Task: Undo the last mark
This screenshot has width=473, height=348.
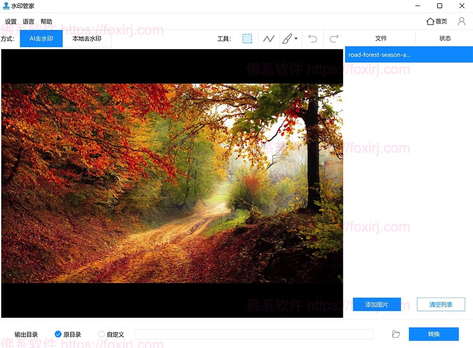Action: (x=313, y=39)
